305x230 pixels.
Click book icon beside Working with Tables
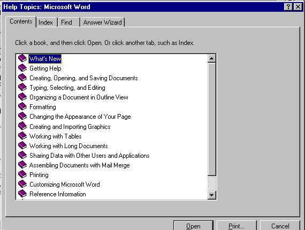[22, 136]
